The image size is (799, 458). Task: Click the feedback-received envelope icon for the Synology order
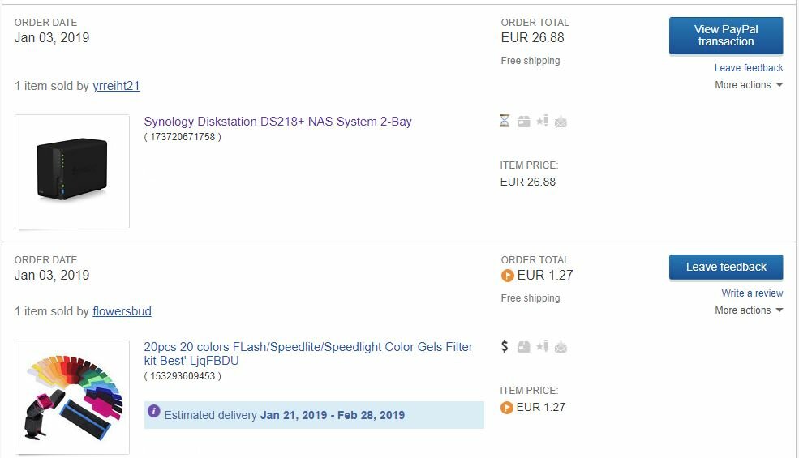point(561,122)
